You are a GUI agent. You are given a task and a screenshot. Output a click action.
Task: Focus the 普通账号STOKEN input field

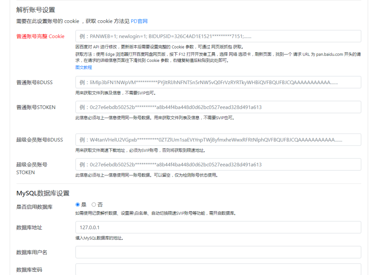coord(218,107)
